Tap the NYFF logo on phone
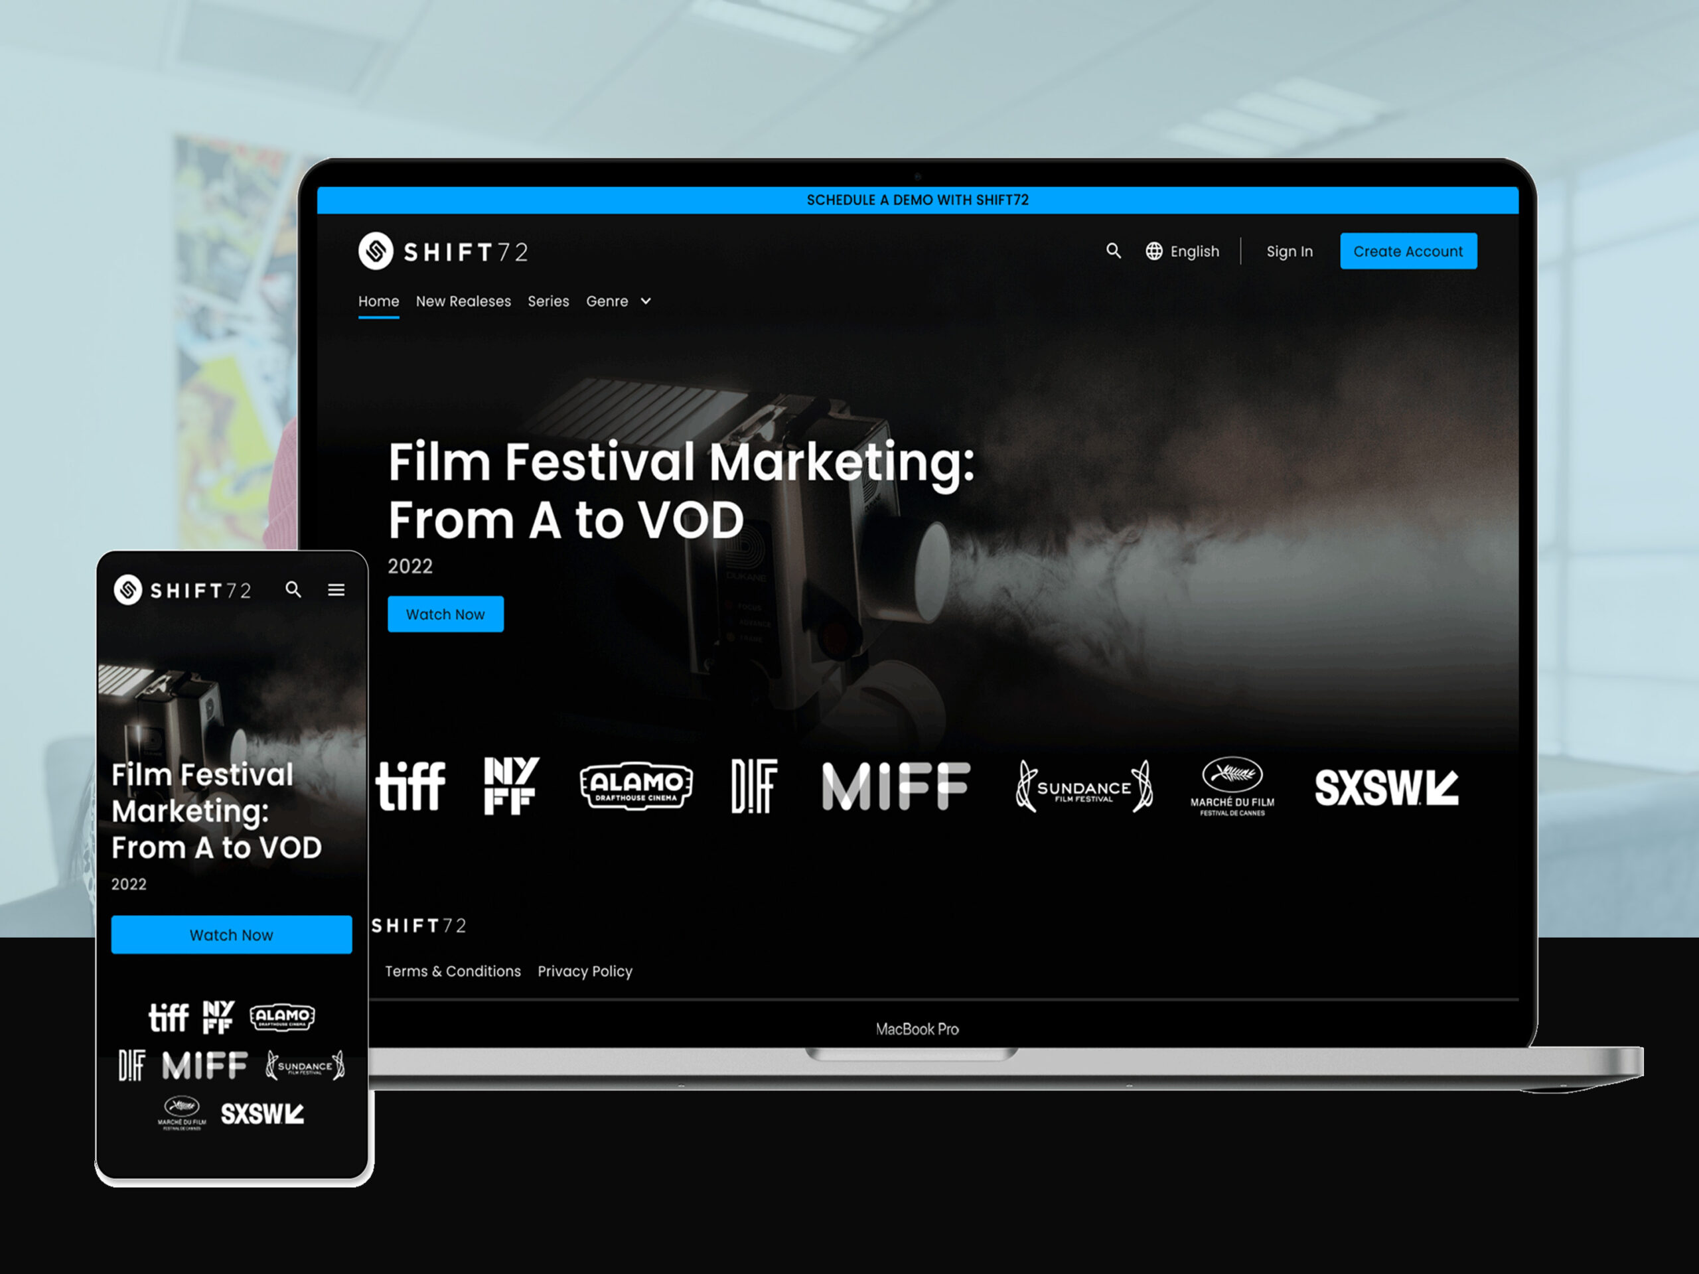The width and height of the screenshot is (1699, 1274). 218,1017
